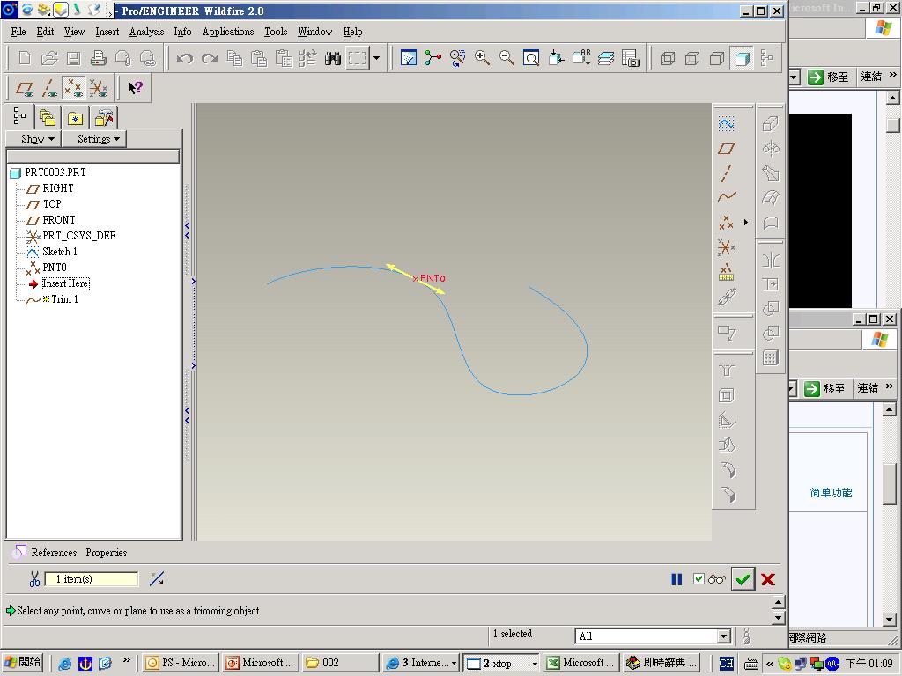The image size is (902, 676).
Task: Click the Layers icon in toolbar
Action: point(606,58)
